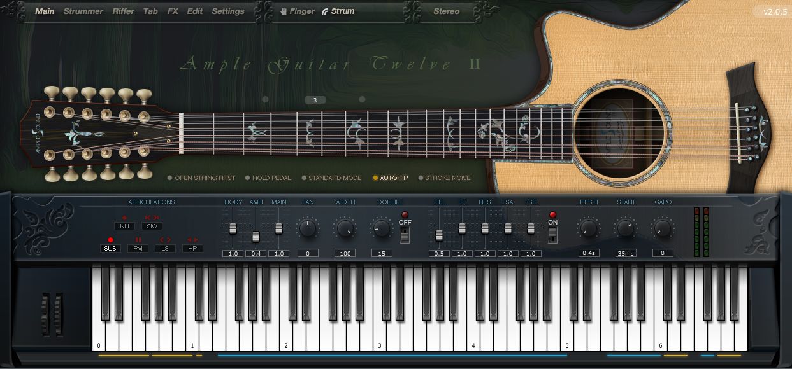Open the Tab player page
The image size is (792, 369).
coord(150,11)
